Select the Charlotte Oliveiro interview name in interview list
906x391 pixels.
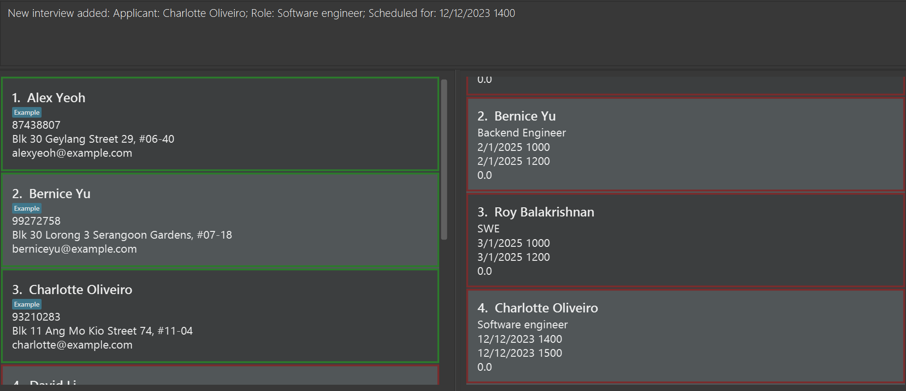tap(546, 308)
